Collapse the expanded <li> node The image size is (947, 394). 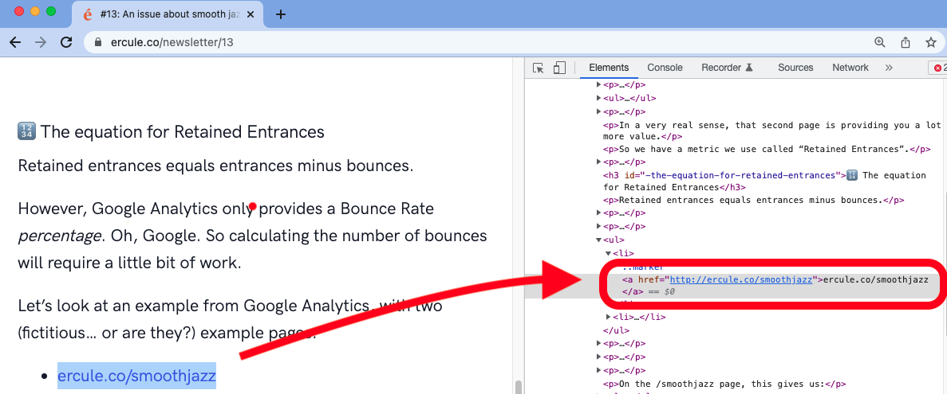coord(608,254)
